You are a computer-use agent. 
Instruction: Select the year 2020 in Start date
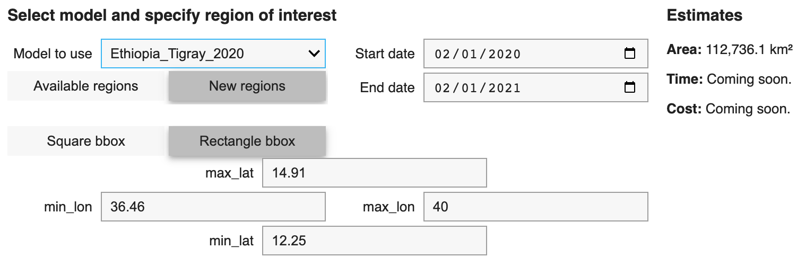click(x=504, y=54)
